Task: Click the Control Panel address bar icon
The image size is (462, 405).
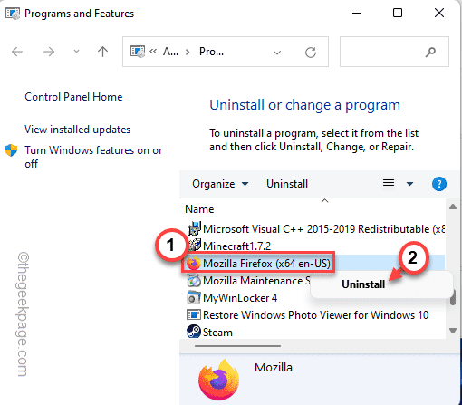Action: pos(138,52)
